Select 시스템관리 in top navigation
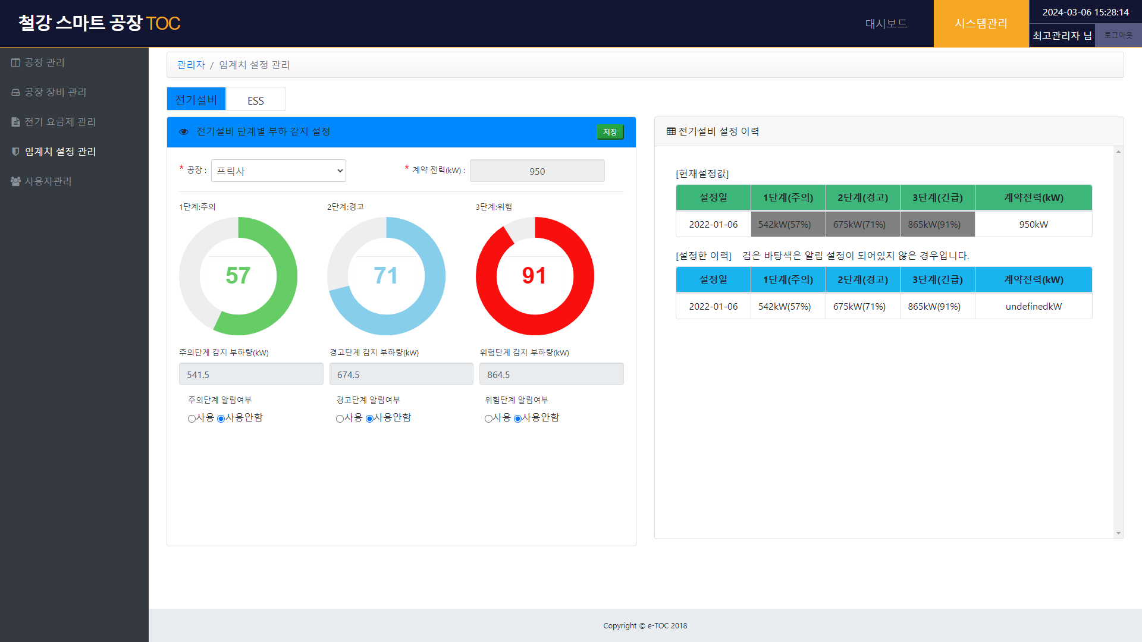The height and width of the screenshot is (642, 1142). [x=981, y=24]
